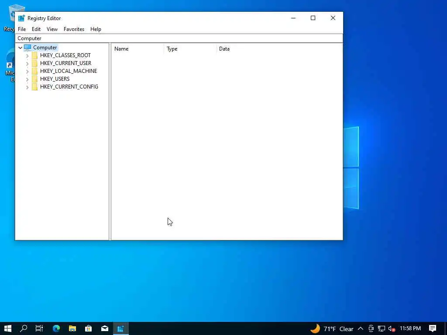Close the Registry Editor window

click(x=333, y=18)
